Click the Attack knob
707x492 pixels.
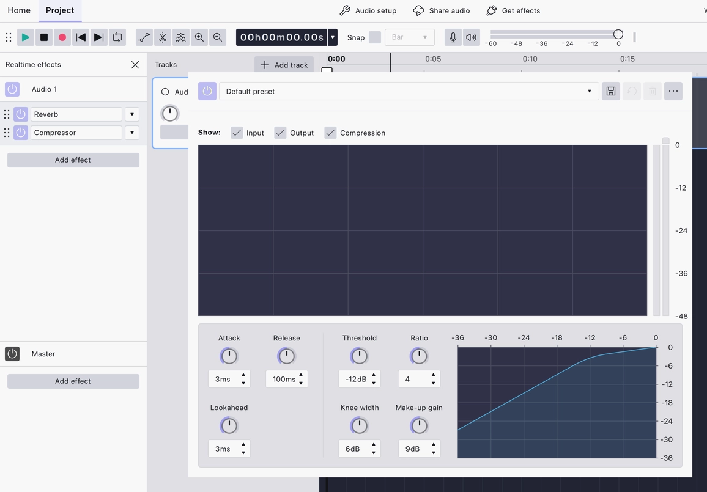(x=229, y=356)
